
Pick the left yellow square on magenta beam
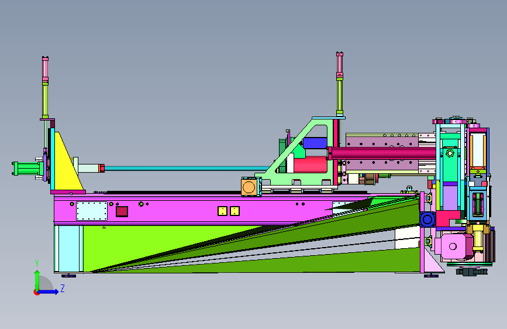tap(222, 211)
